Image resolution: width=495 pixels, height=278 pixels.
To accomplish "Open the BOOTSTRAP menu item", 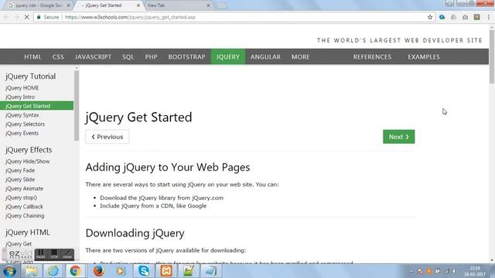I will 187,56.
